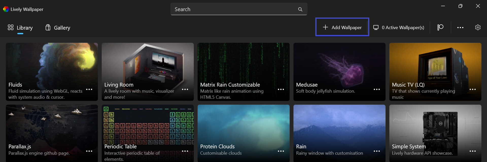Switch to the Gallery tab

(58, 28)
